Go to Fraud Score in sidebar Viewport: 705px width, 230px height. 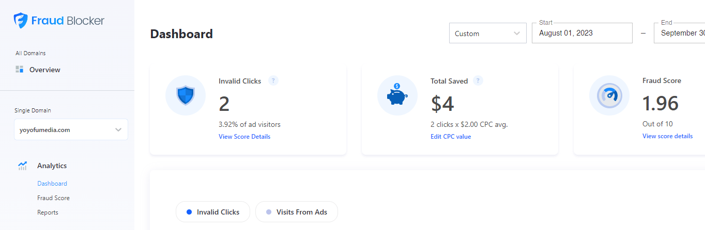(53, 198)
